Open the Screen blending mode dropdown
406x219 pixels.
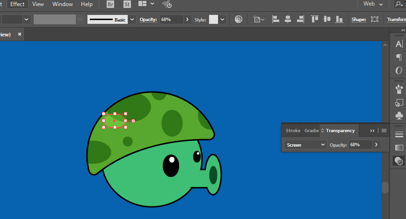305,145
